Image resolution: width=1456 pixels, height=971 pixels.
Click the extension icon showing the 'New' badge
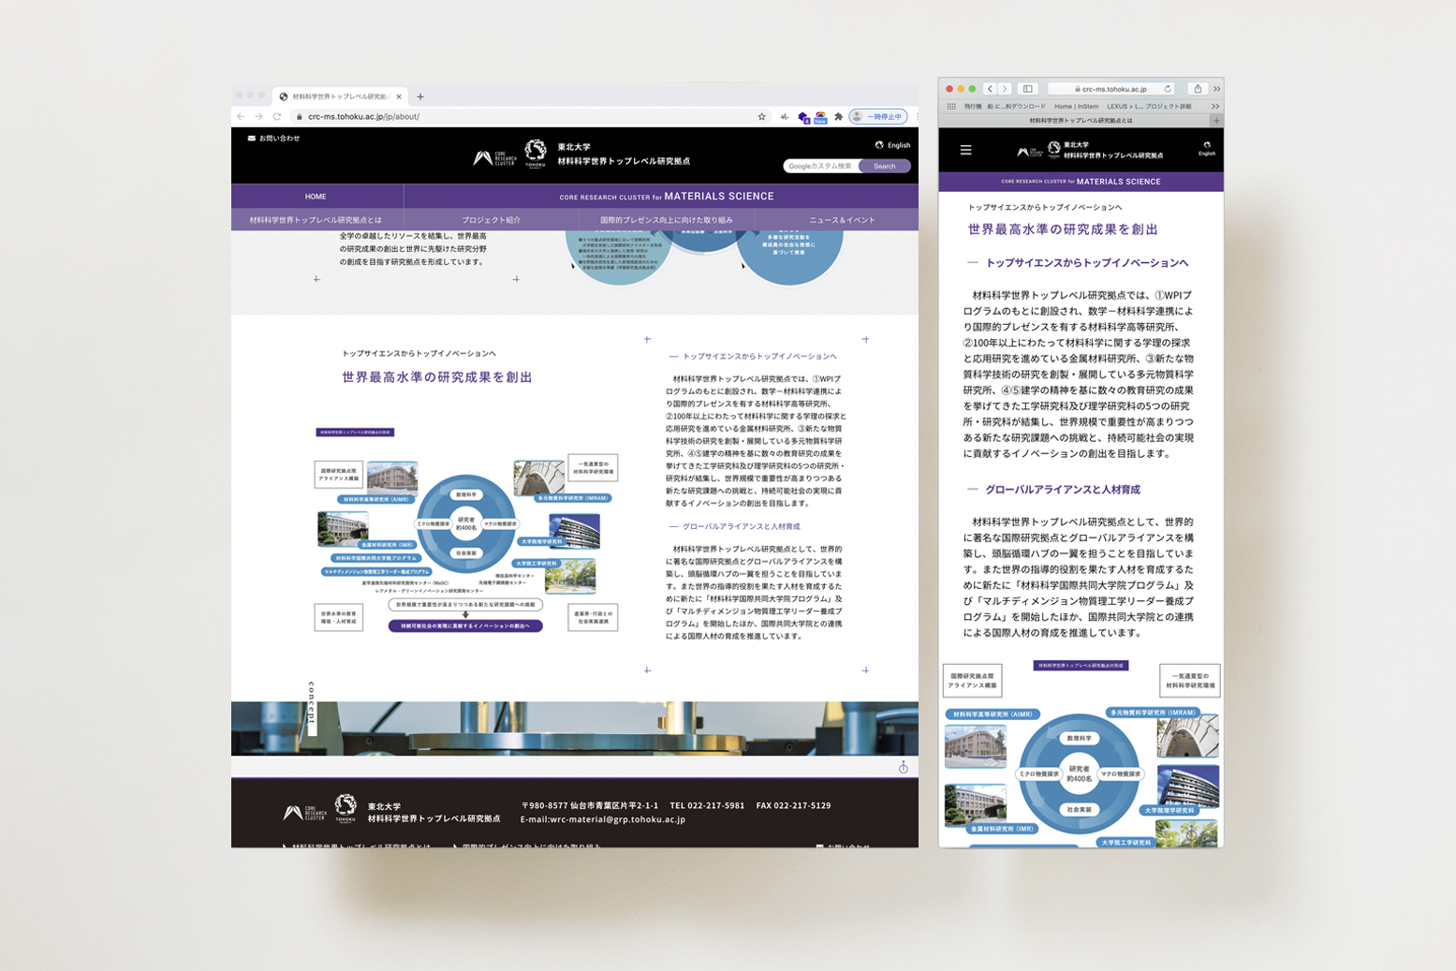click(x=821, y=117)
